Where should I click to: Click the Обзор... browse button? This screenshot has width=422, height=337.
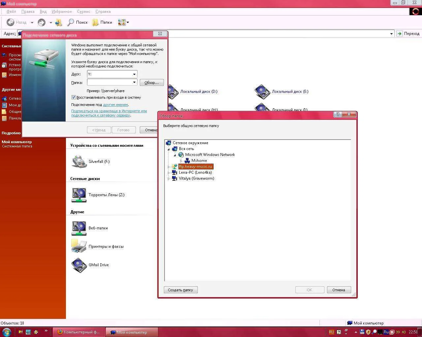pyautogui.click(x=152, y=83)
